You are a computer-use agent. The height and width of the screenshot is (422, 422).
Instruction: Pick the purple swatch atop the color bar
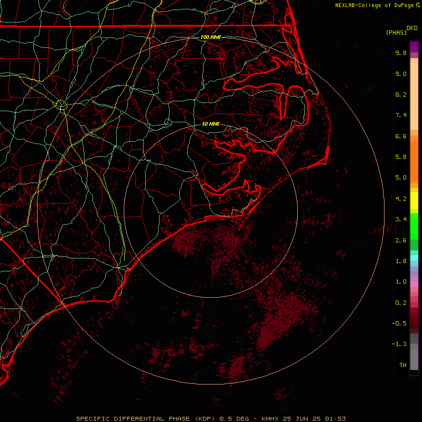414,47
